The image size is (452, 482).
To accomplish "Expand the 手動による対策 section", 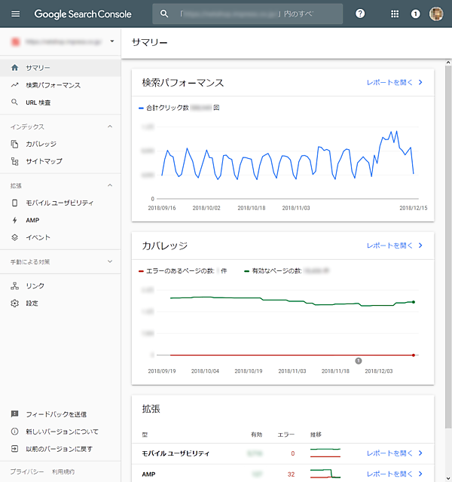I will point(110,261).
